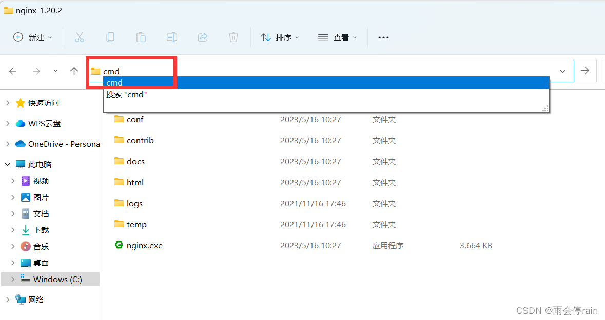The height and width of the screenshot is (320, 605).
Task: Open the recent locations chevron
Action: 55,71
